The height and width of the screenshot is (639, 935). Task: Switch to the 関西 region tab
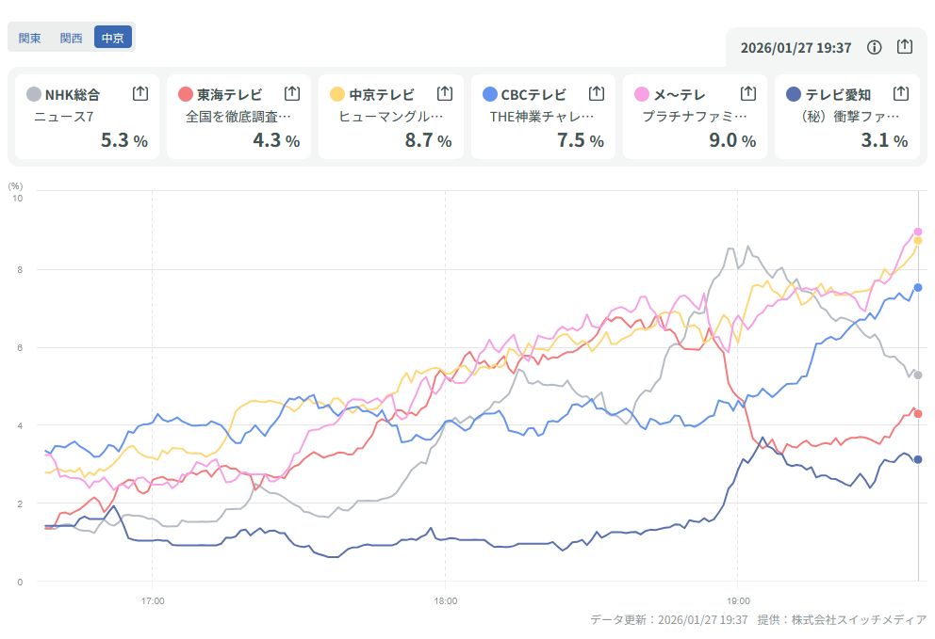click(72, 38)
